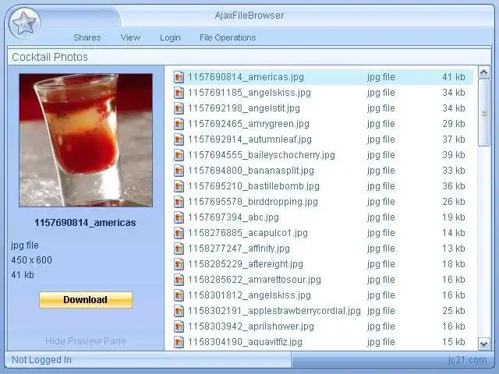The height and width of the screenshot is (374, 499).
Task: Click the star logo button
Action: pos(25,23)
